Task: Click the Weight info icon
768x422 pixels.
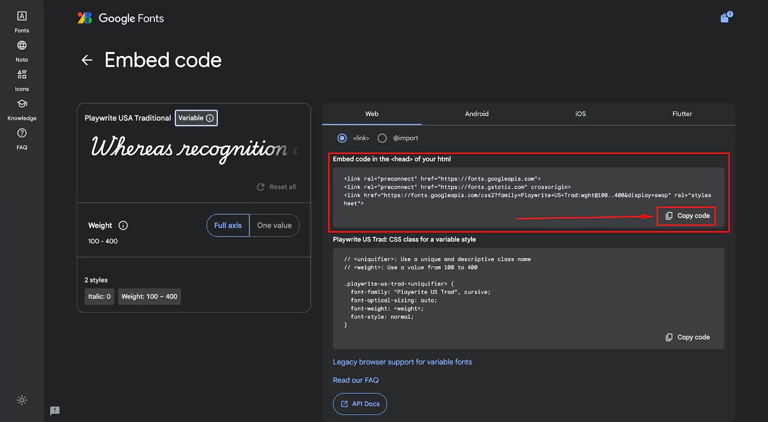Action: 123,225
